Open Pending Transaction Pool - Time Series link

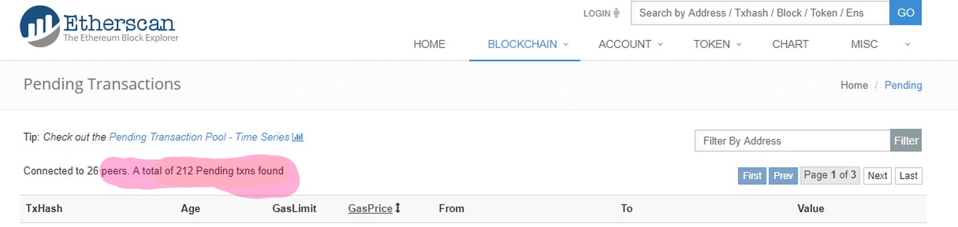pos(199,137)
